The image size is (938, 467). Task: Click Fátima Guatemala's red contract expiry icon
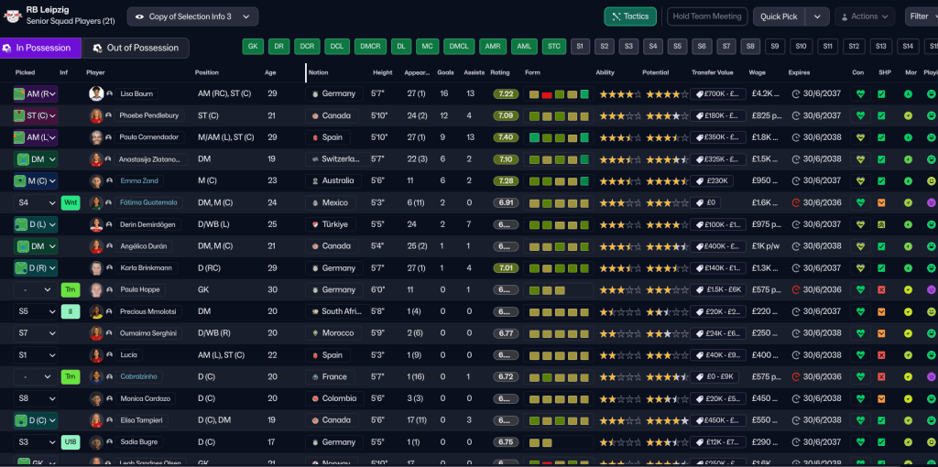(x=795, y=202)
